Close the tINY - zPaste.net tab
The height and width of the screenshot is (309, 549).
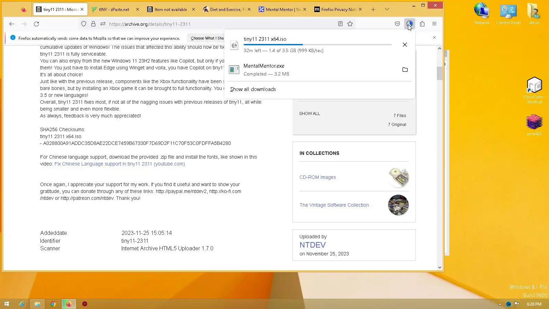[138, 10]
